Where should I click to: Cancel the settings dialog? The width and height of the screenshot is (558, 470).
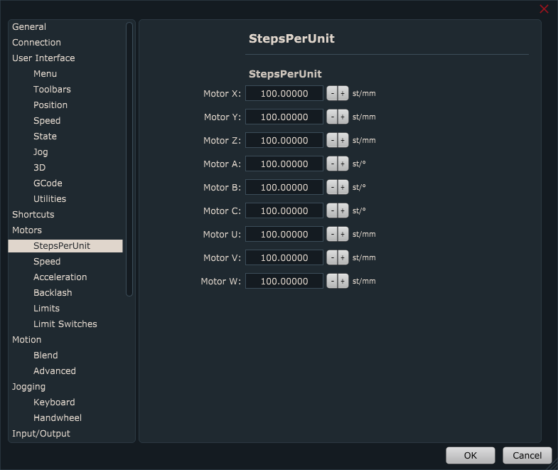click(527, 455)
